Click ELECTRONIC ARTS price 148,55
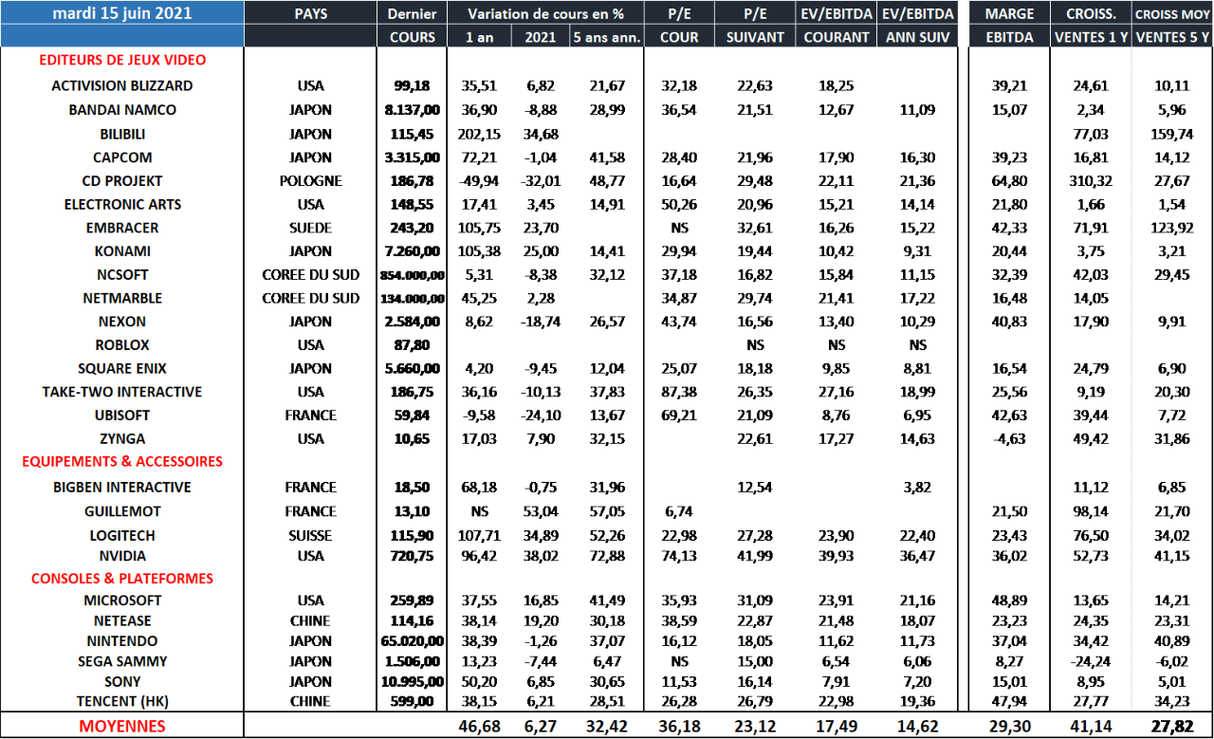The image size is (1214, 739). pos(413,205)
